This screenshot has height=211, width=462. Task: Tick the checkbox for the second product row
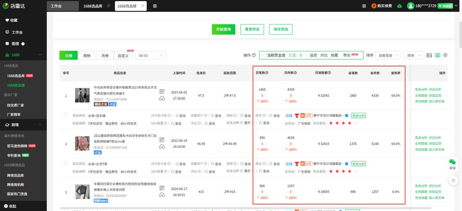[66, 163]
